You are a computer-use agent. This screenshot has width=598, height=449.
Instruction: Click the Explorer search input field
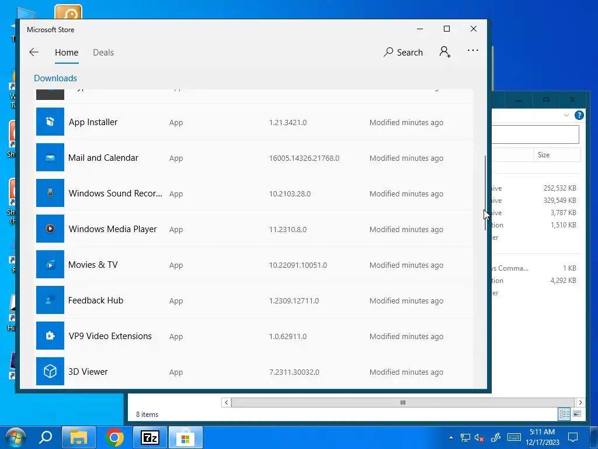[x=535, y=134]
